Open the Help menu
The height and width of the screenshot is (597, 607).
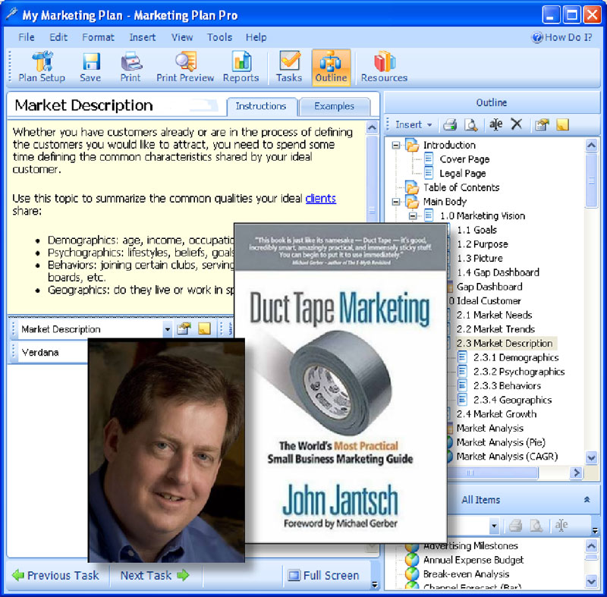coord(256,37)
